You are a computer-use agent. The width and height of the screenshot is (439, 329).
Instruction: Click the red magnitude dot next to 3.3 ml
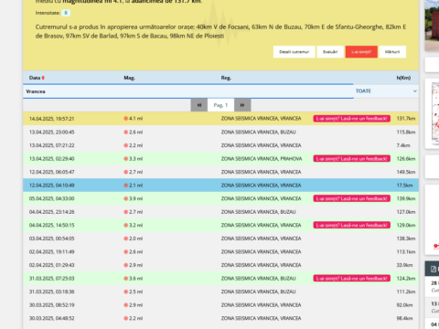pyautogui.click(x=125, y=159)
